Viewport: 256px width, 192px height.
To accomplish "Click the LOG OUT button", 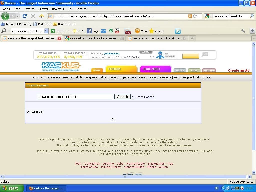I will pyautogui.click(x=146, y=52).
